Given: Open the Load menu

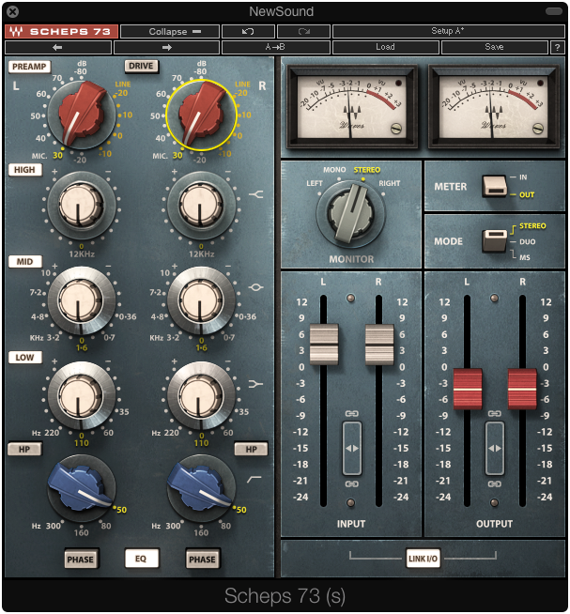Looking at the screenshot, I should tap(386, 47).
